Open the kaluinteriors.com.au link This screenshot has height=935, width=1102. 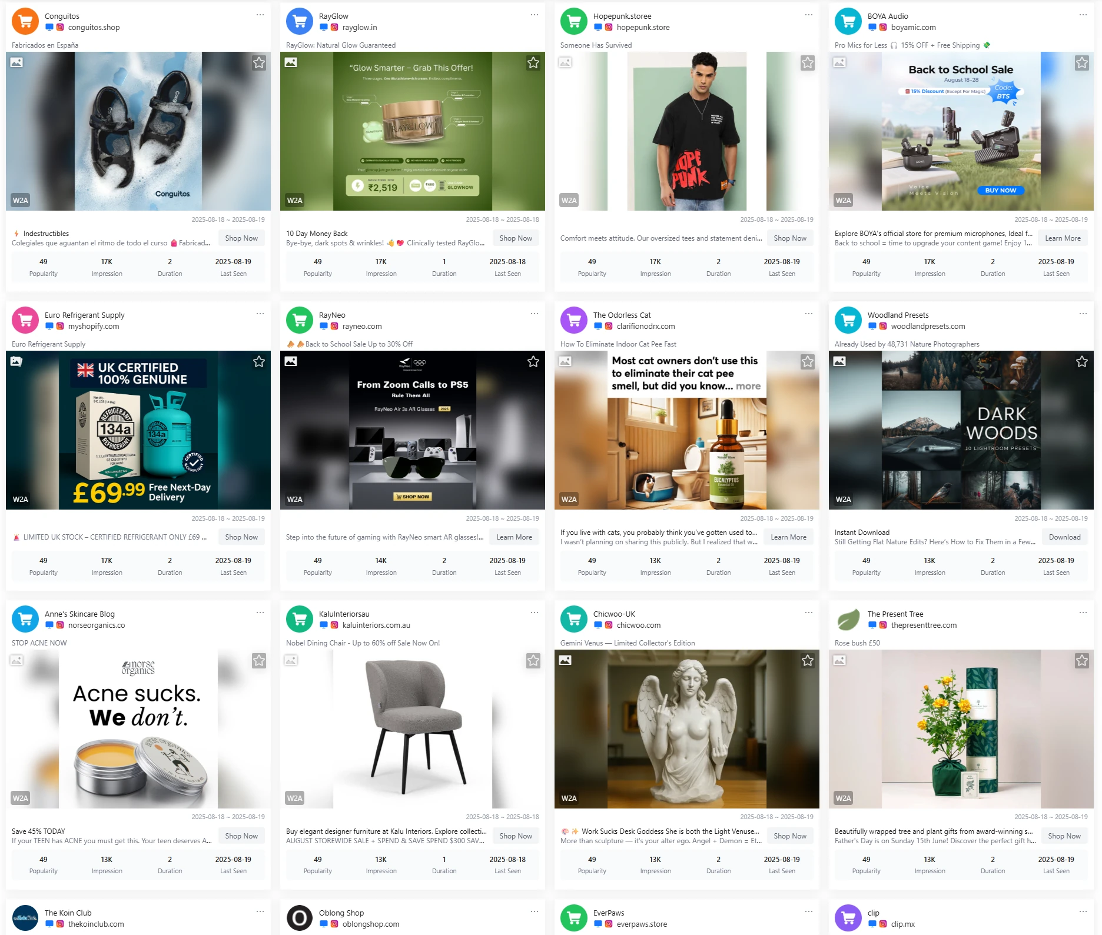[x=376, y=625]
